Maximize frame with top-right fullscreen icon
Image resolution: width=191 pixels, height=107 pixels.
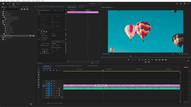click(x=189, y=4)
